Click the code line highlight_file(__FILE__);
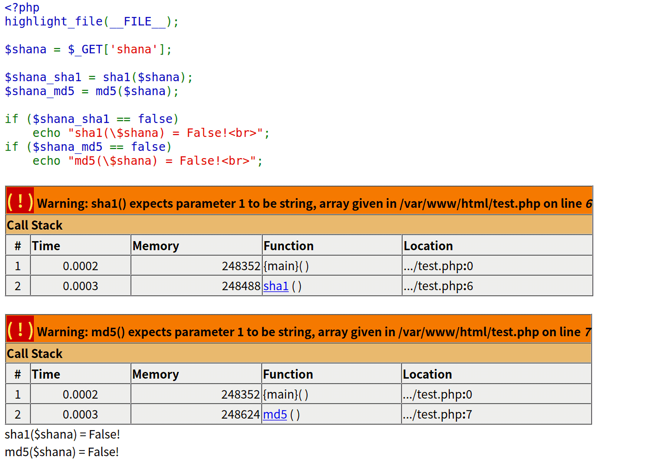 point(92,22)
